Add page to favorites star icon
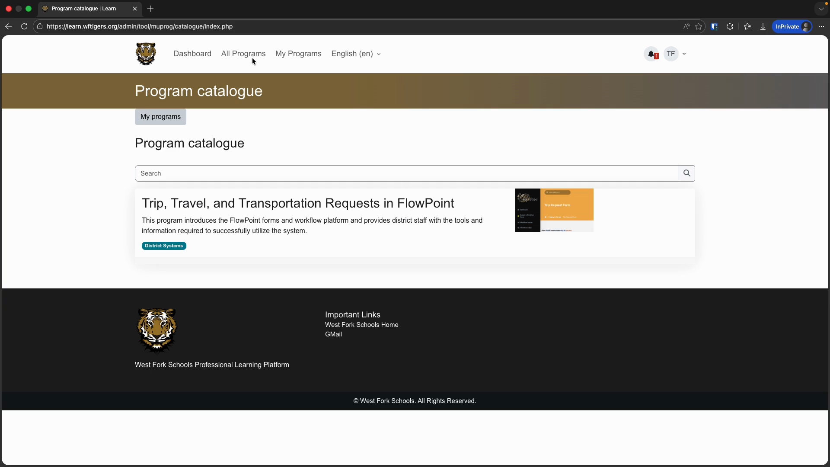This screenshot has width=830, height=467. (699, 26)
